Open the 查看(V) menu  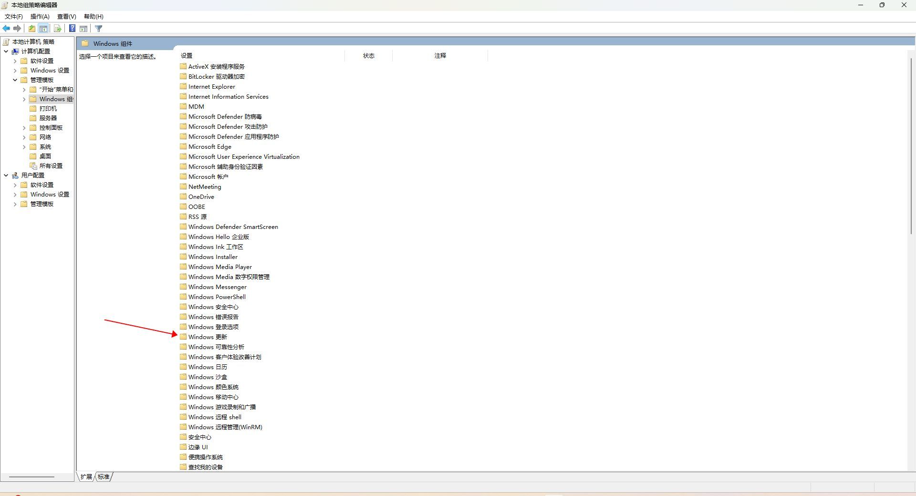(67, 16)
